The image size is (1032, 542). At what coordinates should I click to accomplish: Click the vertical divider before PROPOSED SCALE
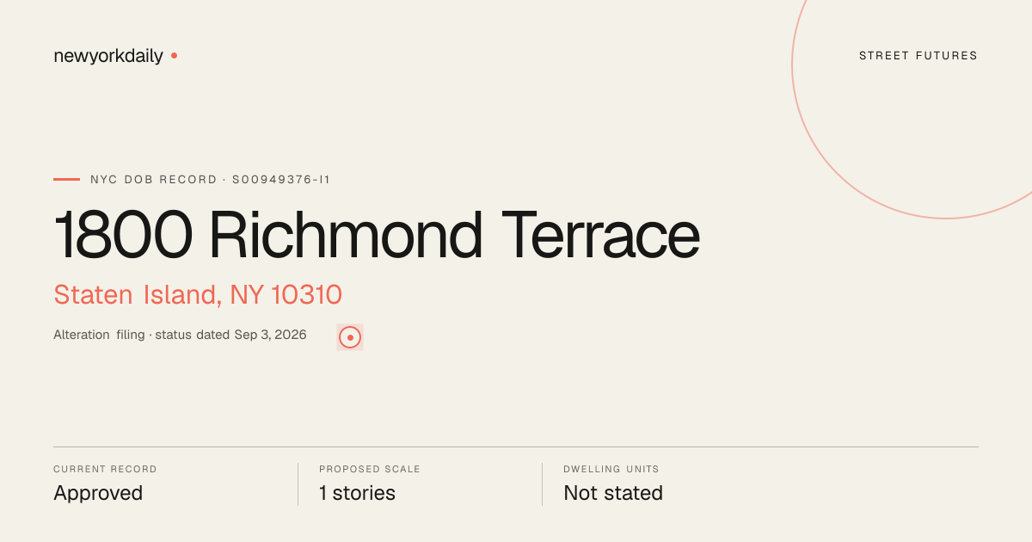[x=298, y=484]
